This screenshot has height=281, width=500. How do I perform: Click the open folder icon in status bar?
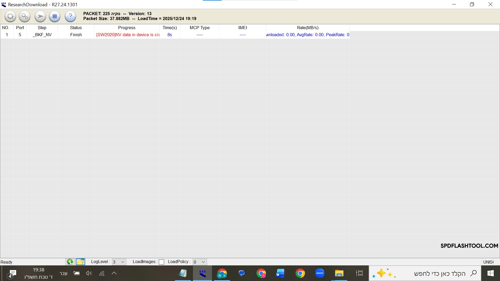pos(80,262)
